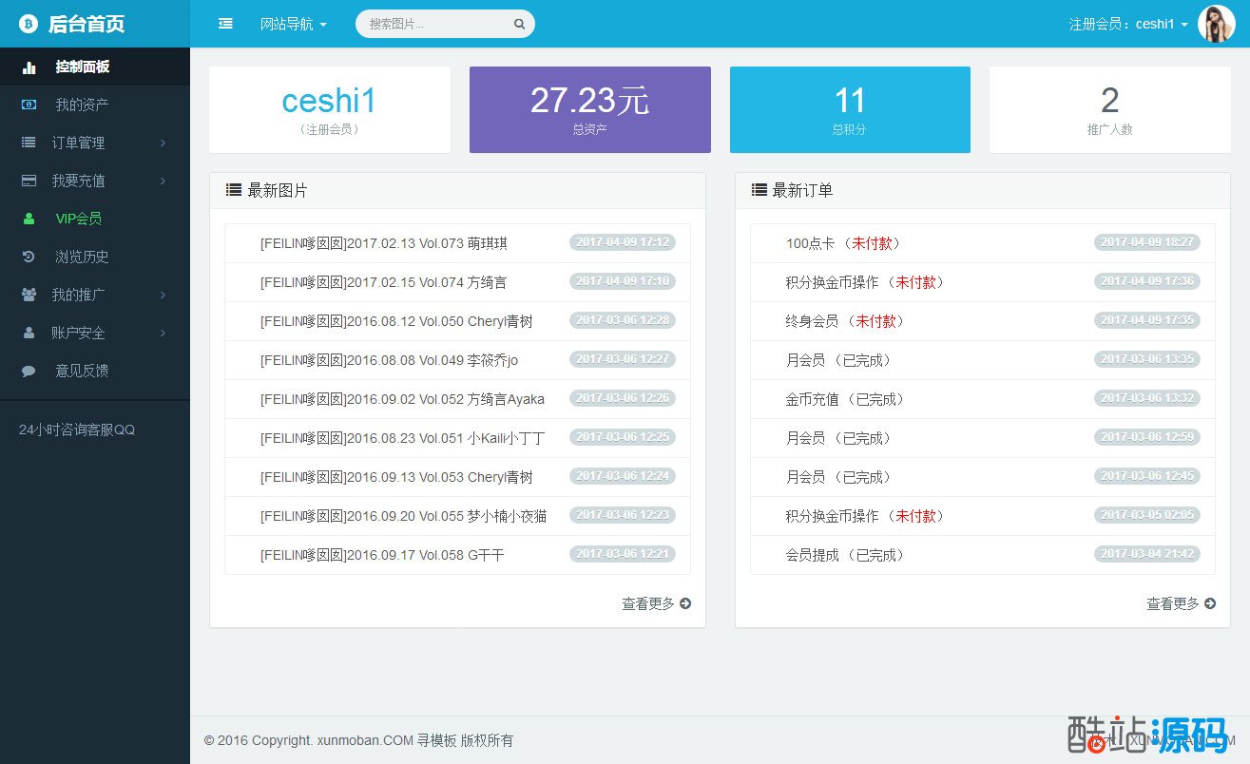
Task: Click the bar chart icon for 控制面板
Action: [x=29, y=67]
